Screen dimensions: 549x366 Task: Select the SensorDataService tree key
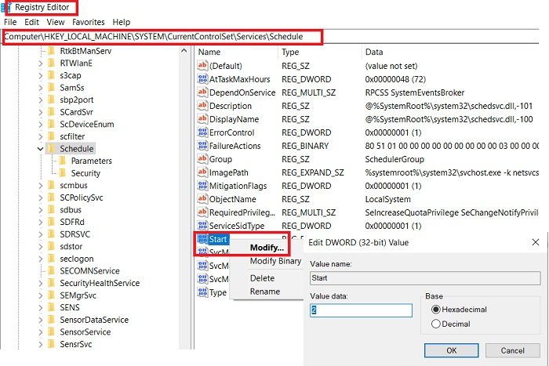tap(94, 320)
